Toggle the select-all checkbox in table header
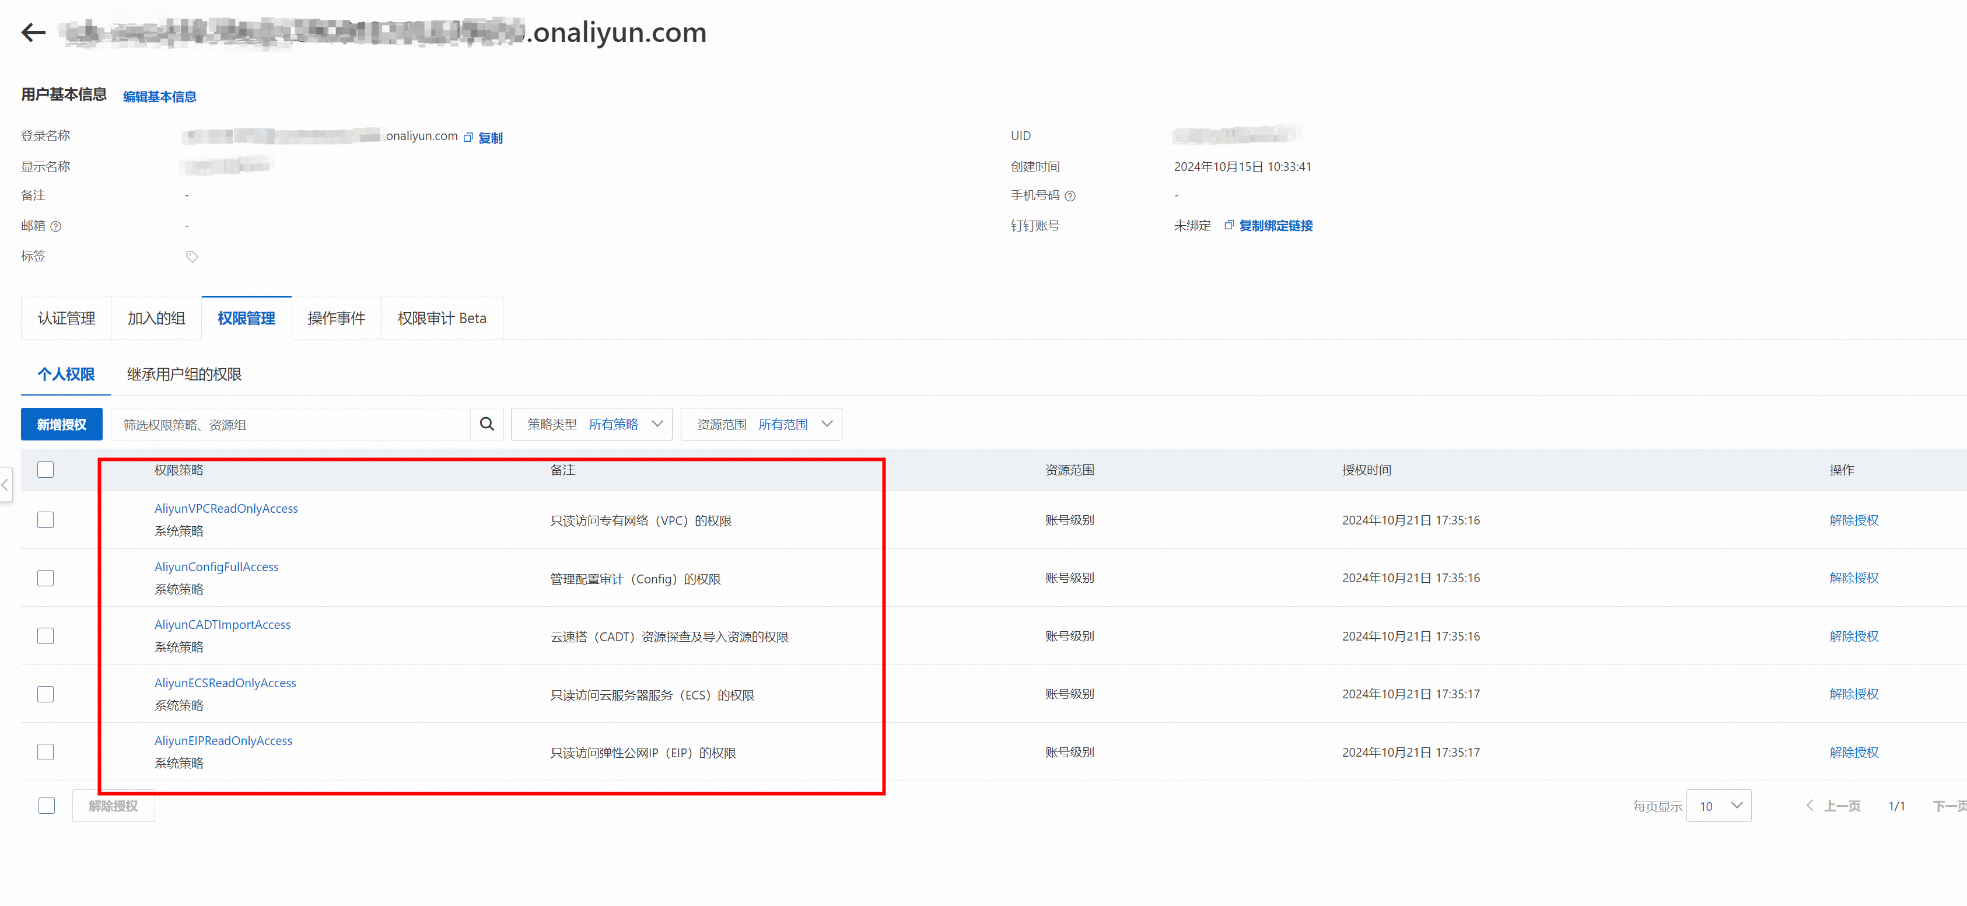The image size is (1967, 906). (x=46, y=469)
